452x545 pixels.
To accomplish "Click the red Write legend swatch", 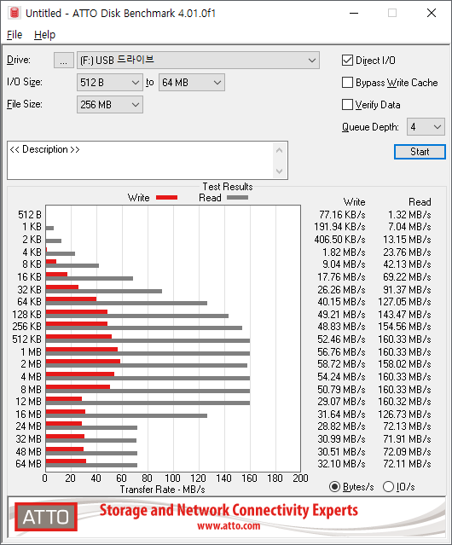I will coord(167,197).
